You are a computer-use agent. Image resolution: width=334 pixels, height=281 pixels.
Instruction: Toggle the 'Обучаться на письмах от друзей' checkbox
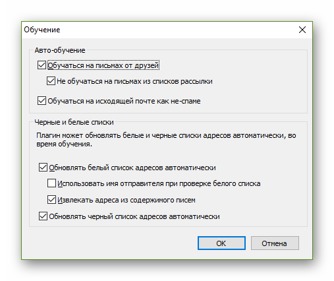coord(42,65)
